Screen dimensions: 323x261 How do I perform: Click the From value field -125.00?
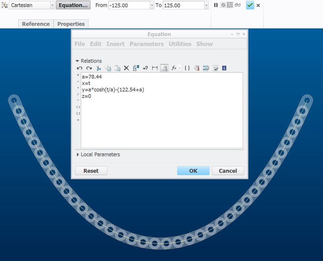point(129,5)
